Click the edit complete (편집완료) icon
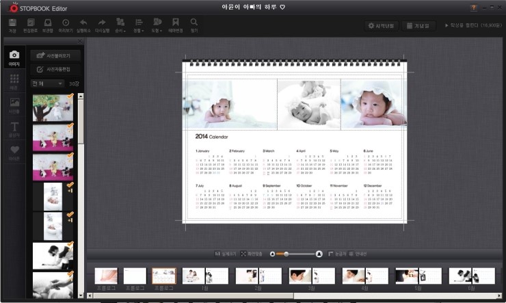This screenshot has height=303, width=506. tap(30, 25)
